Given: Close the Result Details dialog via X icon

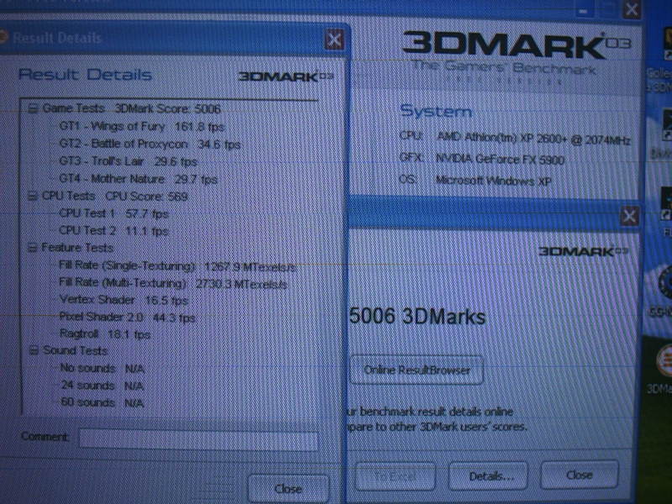Looking at the screenshot, I should (x=334, y=39).
